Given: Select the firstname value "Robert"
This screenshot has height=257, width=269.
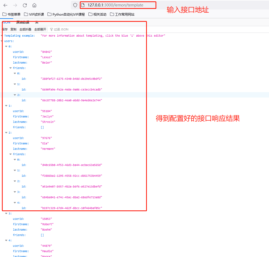Looking at the screenshot, I should tap(47, 224).
